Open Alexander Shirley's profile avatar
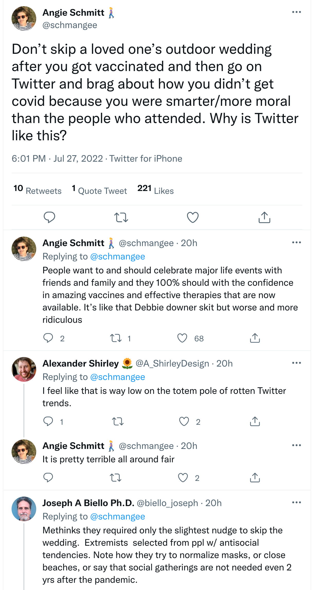The image size is (317, 590). tap(24, 369)
